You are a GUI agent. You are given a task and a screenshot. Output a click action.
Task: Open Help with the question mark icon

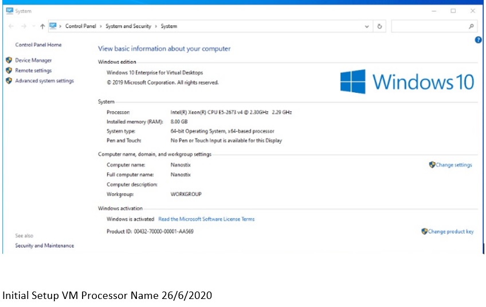478,40
